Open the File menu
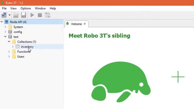Image resolution: width=194 pixels, height=109 pixels. point(4,8)
